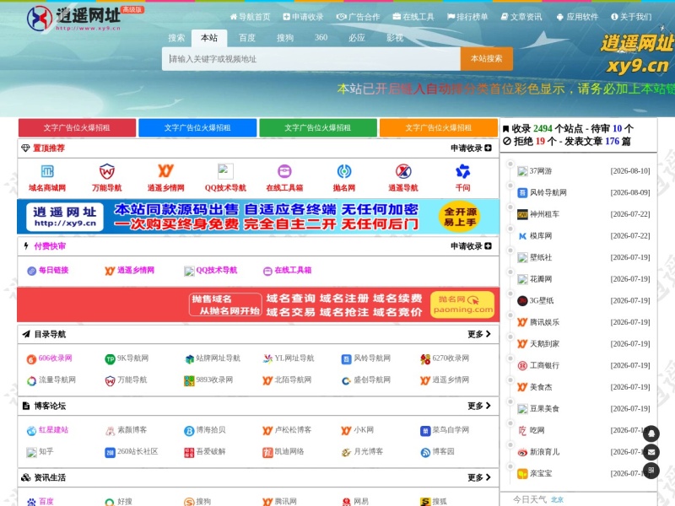Click the 3G壁纸 icon in sidebar

[522, 301]
